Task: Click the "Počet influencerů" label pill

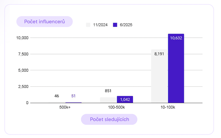Action: tap(45, 21)
